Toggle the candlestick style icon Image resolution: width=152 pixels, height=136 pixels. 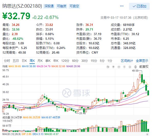tap(135, 67)
